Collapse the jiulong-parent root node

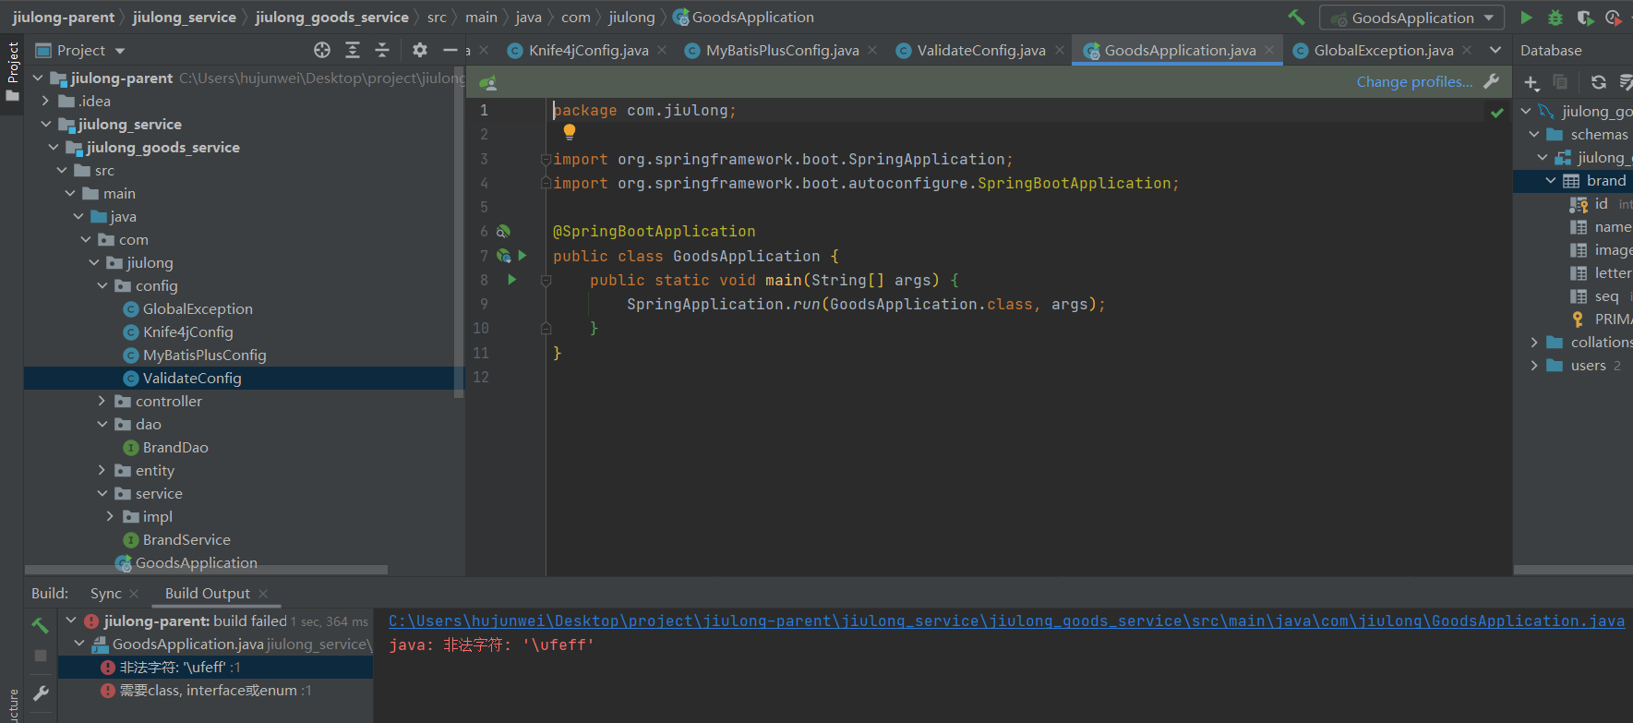tap(38, 78)
